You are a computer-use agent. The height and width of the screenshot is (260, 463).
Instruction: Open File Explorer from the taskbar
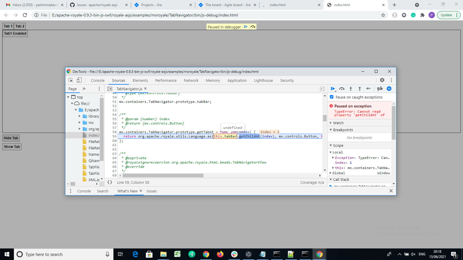[x=163, y=254]
